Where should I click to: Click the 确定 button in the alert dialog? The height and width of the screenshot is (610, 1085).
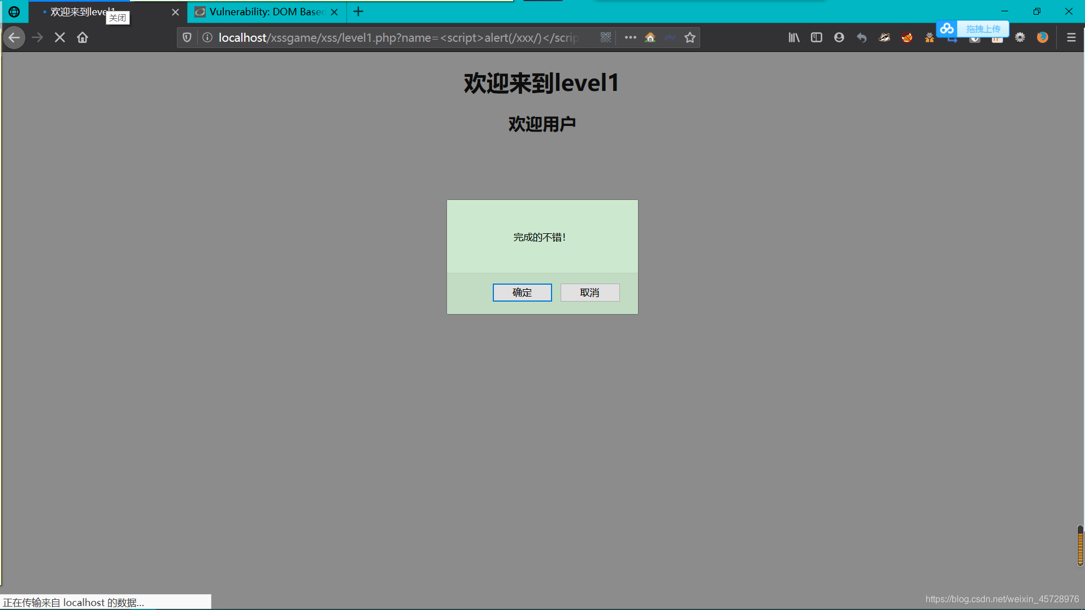click(522, 293)
